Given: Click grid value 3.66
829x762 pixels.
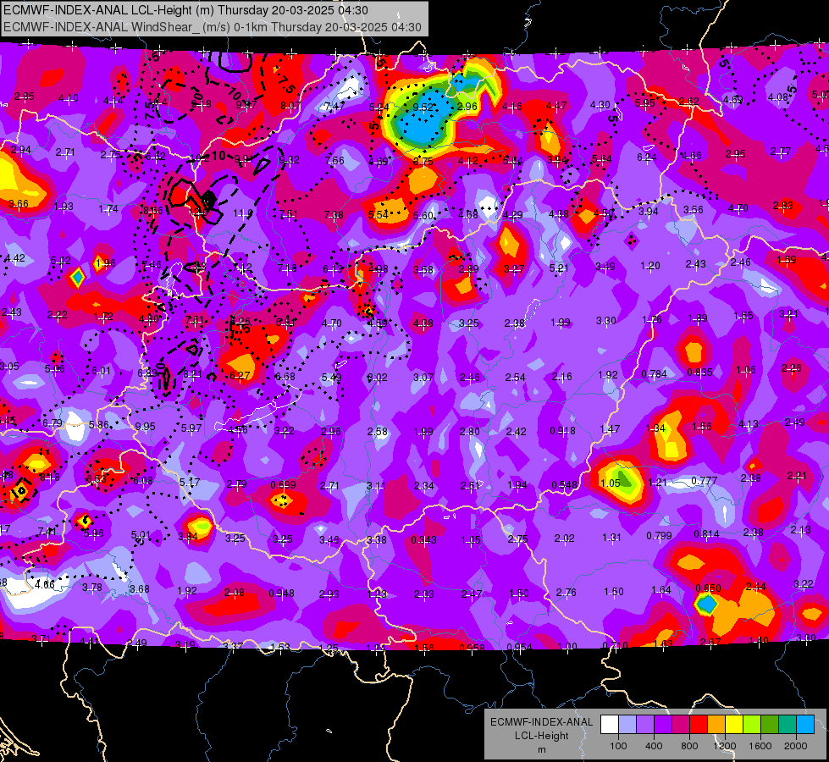Looking at the screenshot, I should pos(19,203).
